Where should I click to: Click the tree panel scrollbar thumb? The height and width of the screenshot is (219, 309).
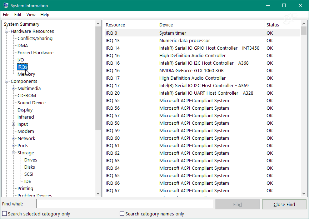98,78
